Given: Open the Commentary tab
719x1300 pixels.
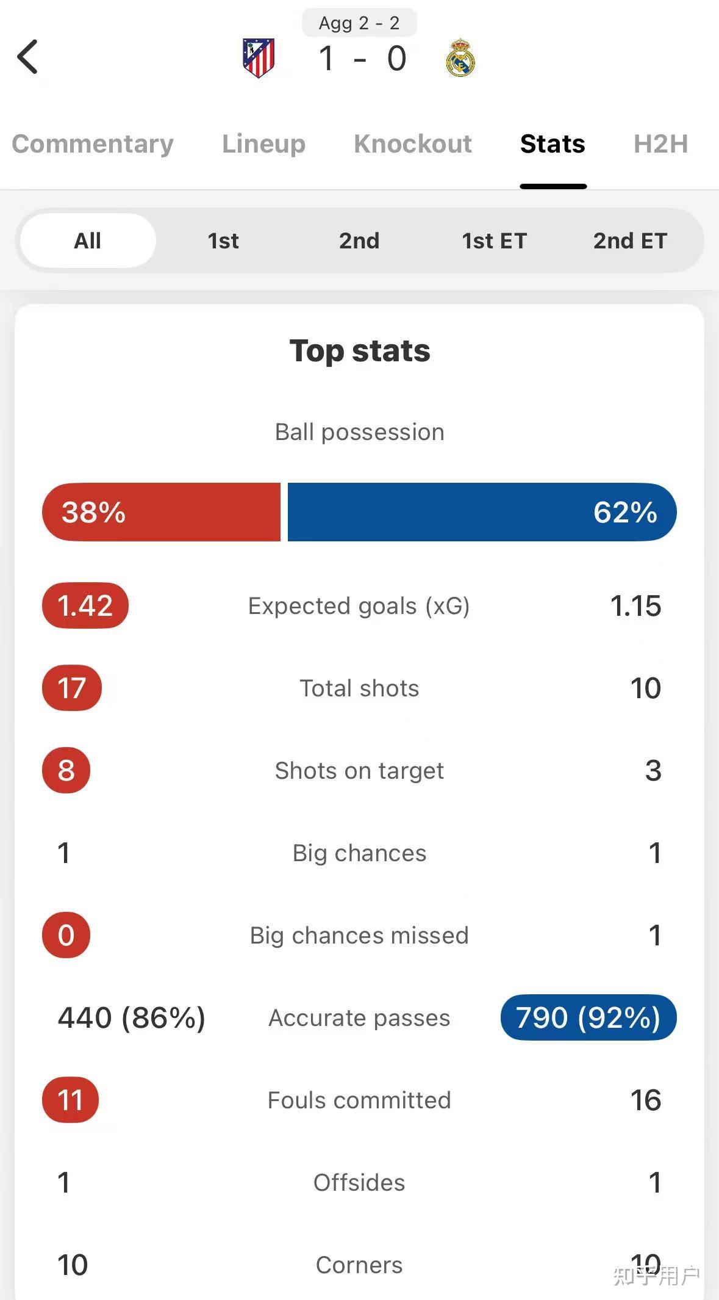Looking at the screenshot, I should click(93, 144).
